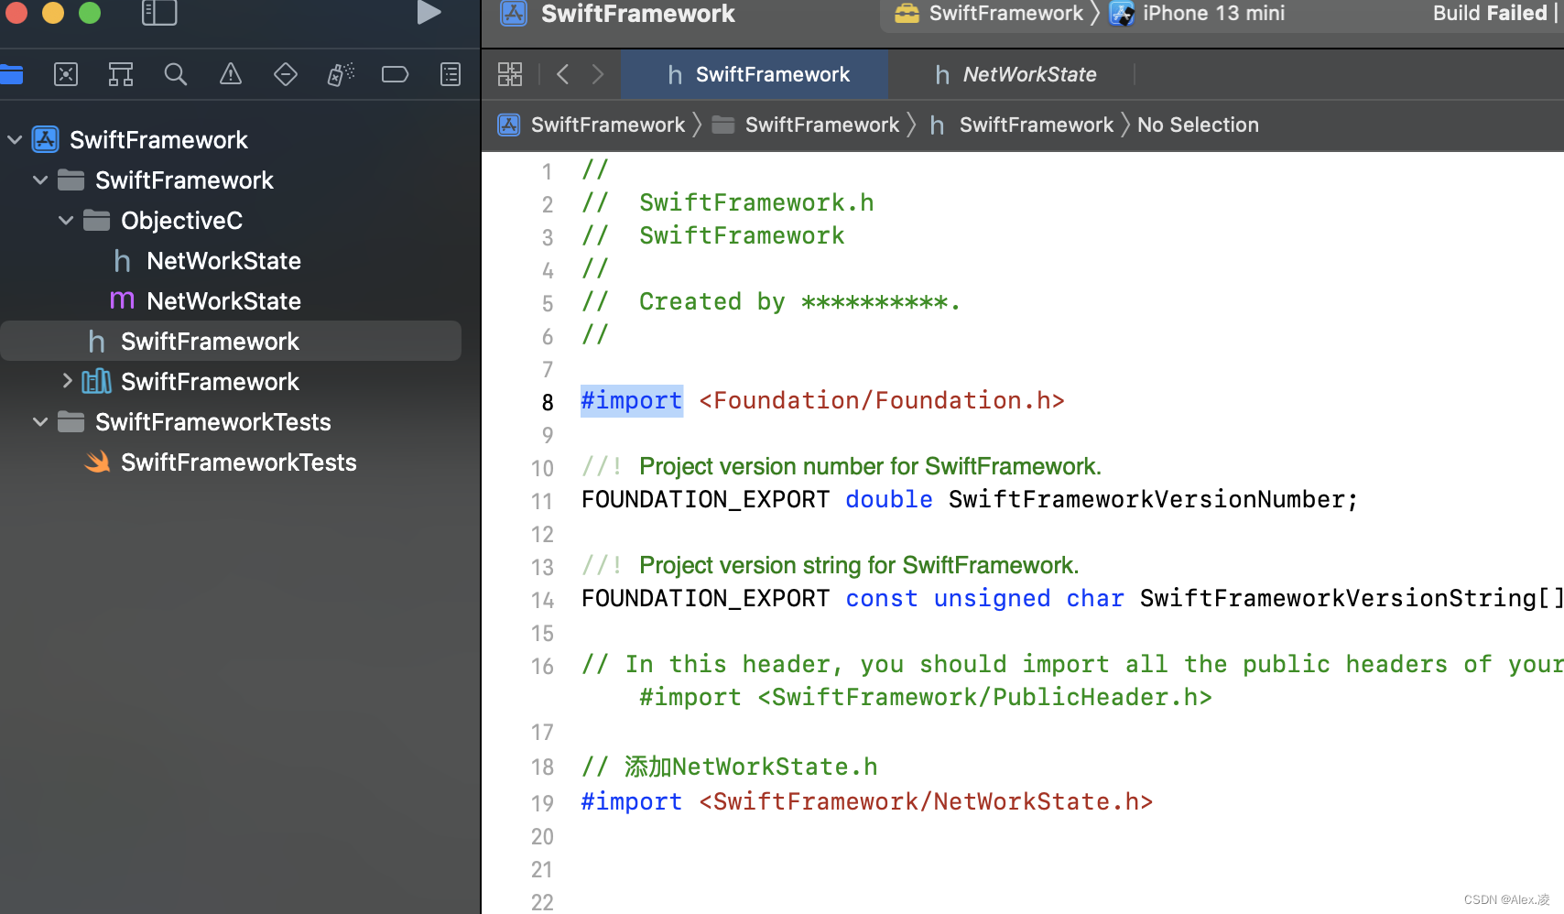The width and height of the screenshot is (1564, 914).
Task: Collapse the SwiftFramework group folder
Action: coord(40,180)
